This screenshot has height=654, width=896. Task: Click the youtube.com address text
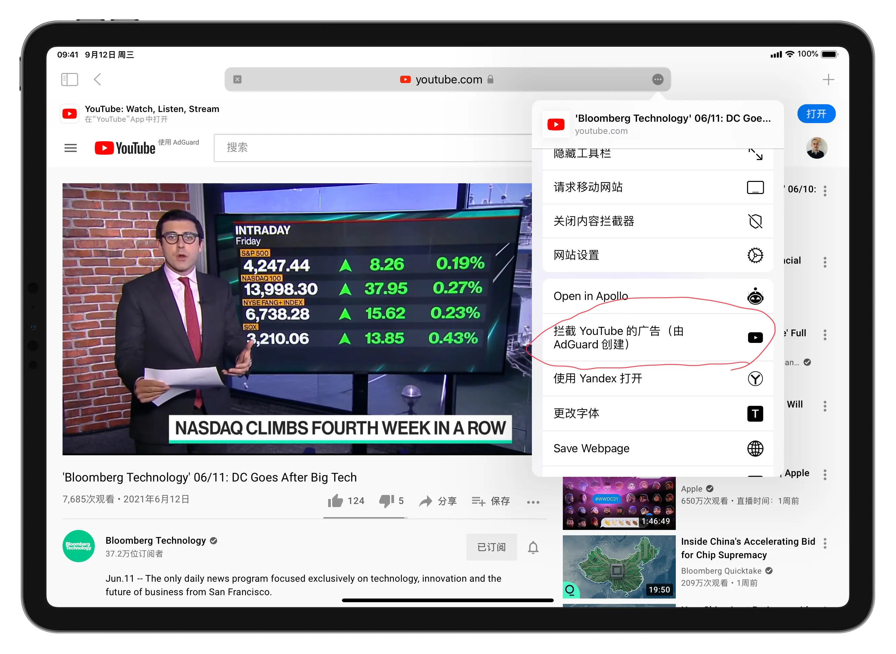449,80
